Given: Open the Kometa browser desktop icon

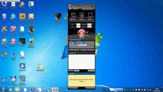Looking at the screenshot, I should pyautogui.click(x=4, y=55).
